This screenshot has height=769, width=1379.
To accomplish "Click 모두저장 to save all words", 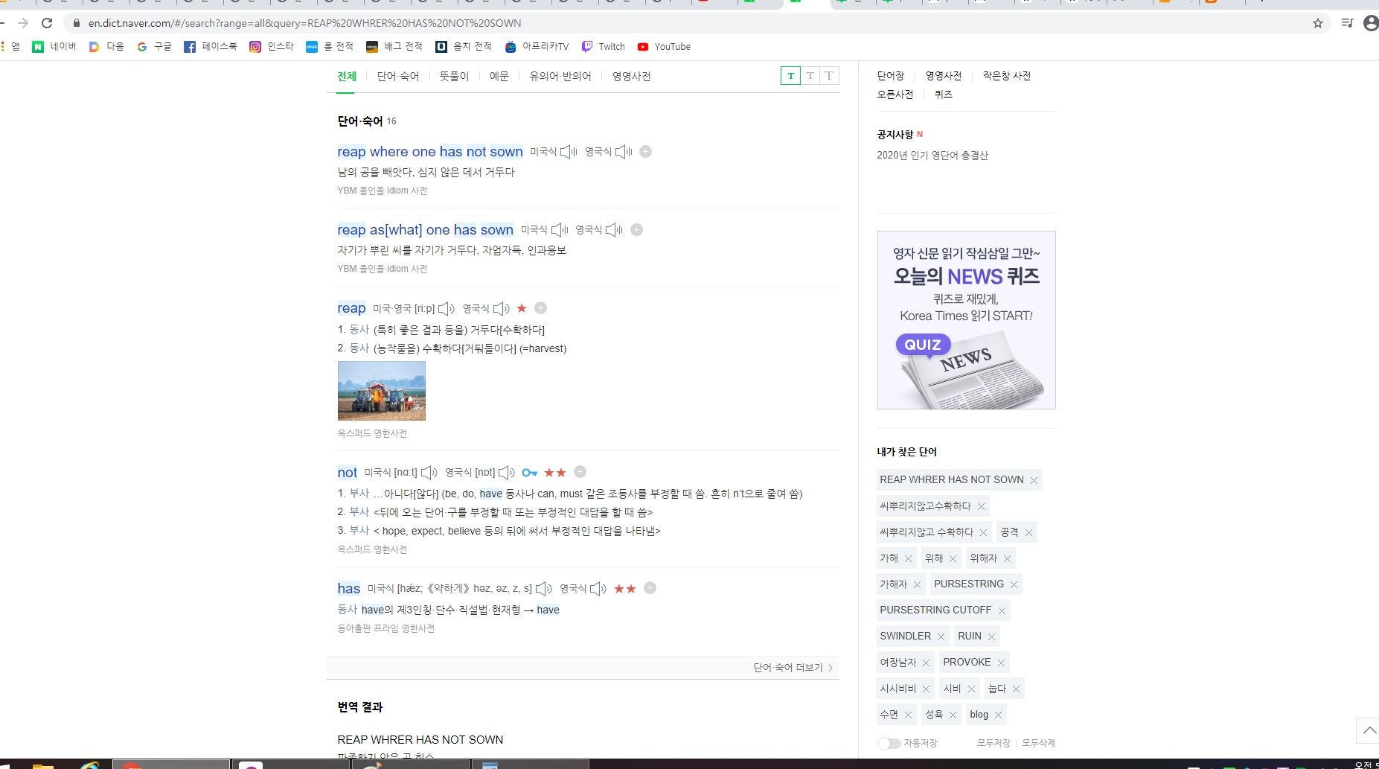I will coord(994,743).
